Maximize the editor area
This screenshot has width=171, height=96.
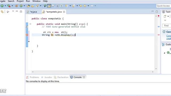click(x=157, y=11)
